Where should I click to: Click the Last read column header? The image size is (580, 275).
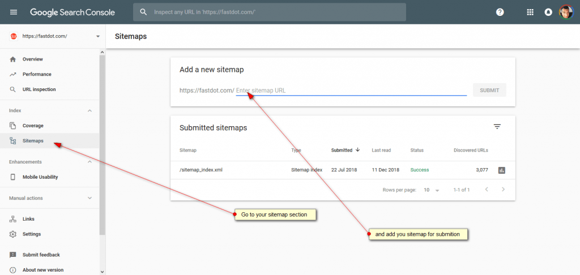[381, 150]
